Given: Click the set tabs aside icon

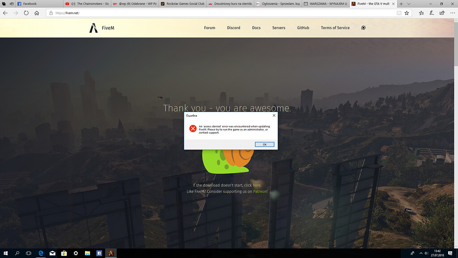Looking at the screenshot, I should [11, 4].
